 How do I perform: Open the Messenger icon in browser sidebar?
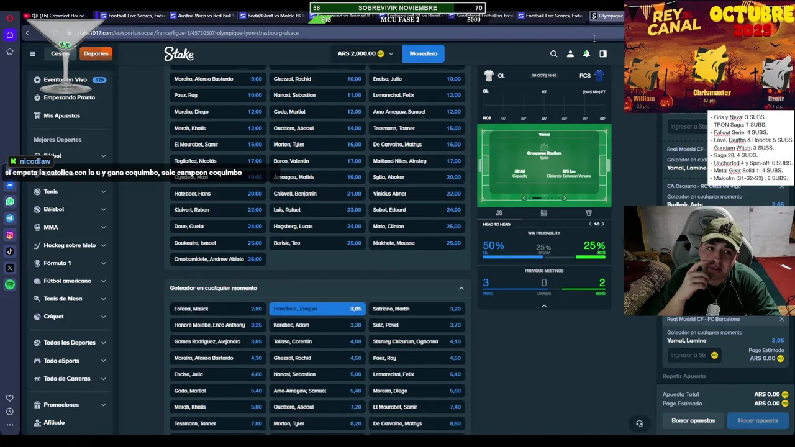pyautogui.click(x=10, y=185)
